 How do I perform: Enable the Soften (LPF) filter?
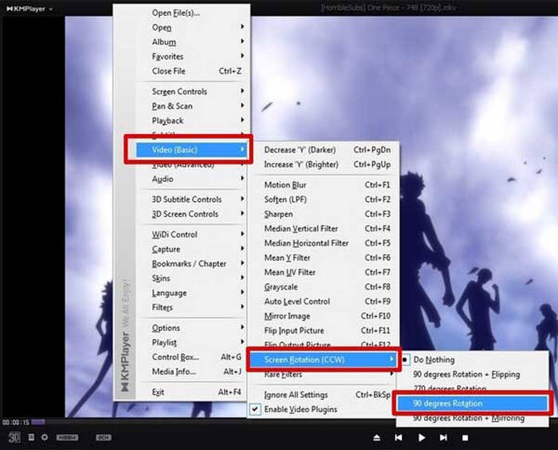click(x=322, y=199)
